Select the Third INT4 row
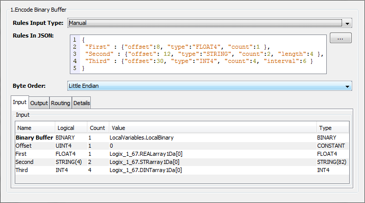The height and width of the screenshot is (203, 365). click(x=23, y=170)
